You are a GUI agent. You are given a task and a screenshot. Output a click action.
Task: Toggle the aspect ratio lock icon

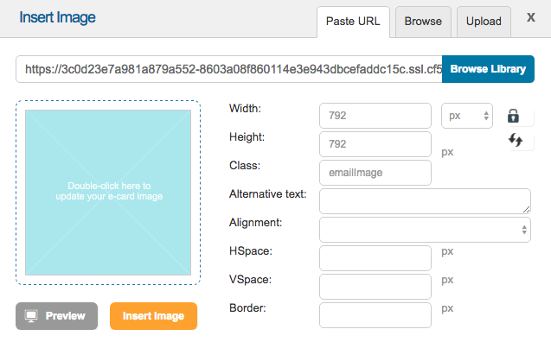tap(513, 116)
